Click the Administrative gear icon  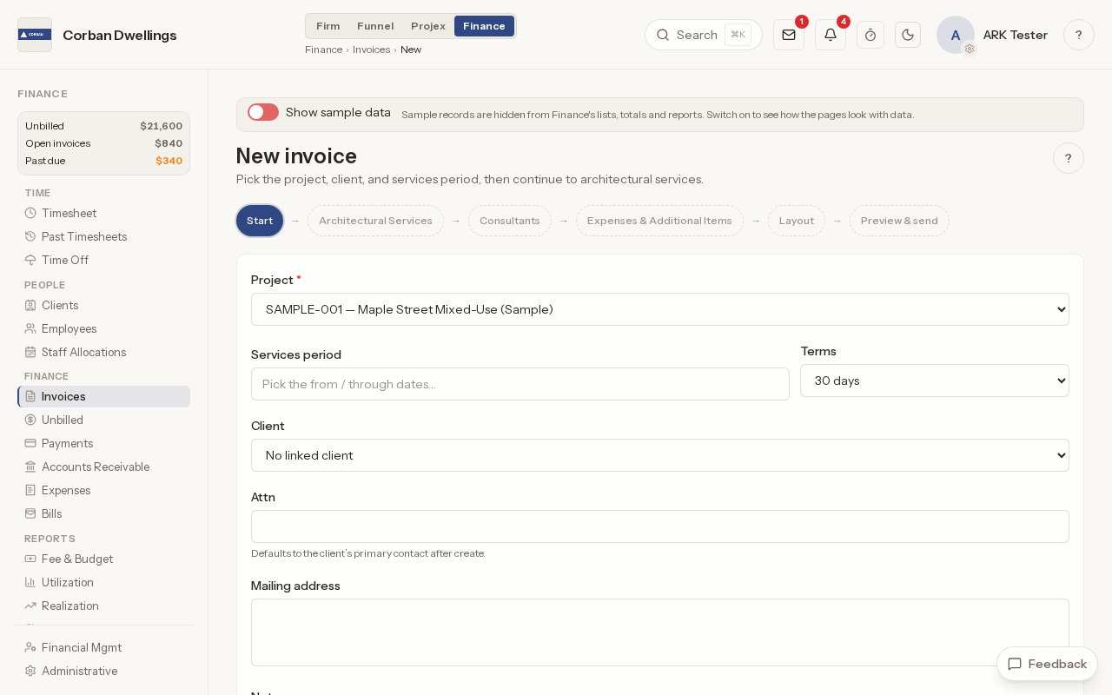pos(30,671)
